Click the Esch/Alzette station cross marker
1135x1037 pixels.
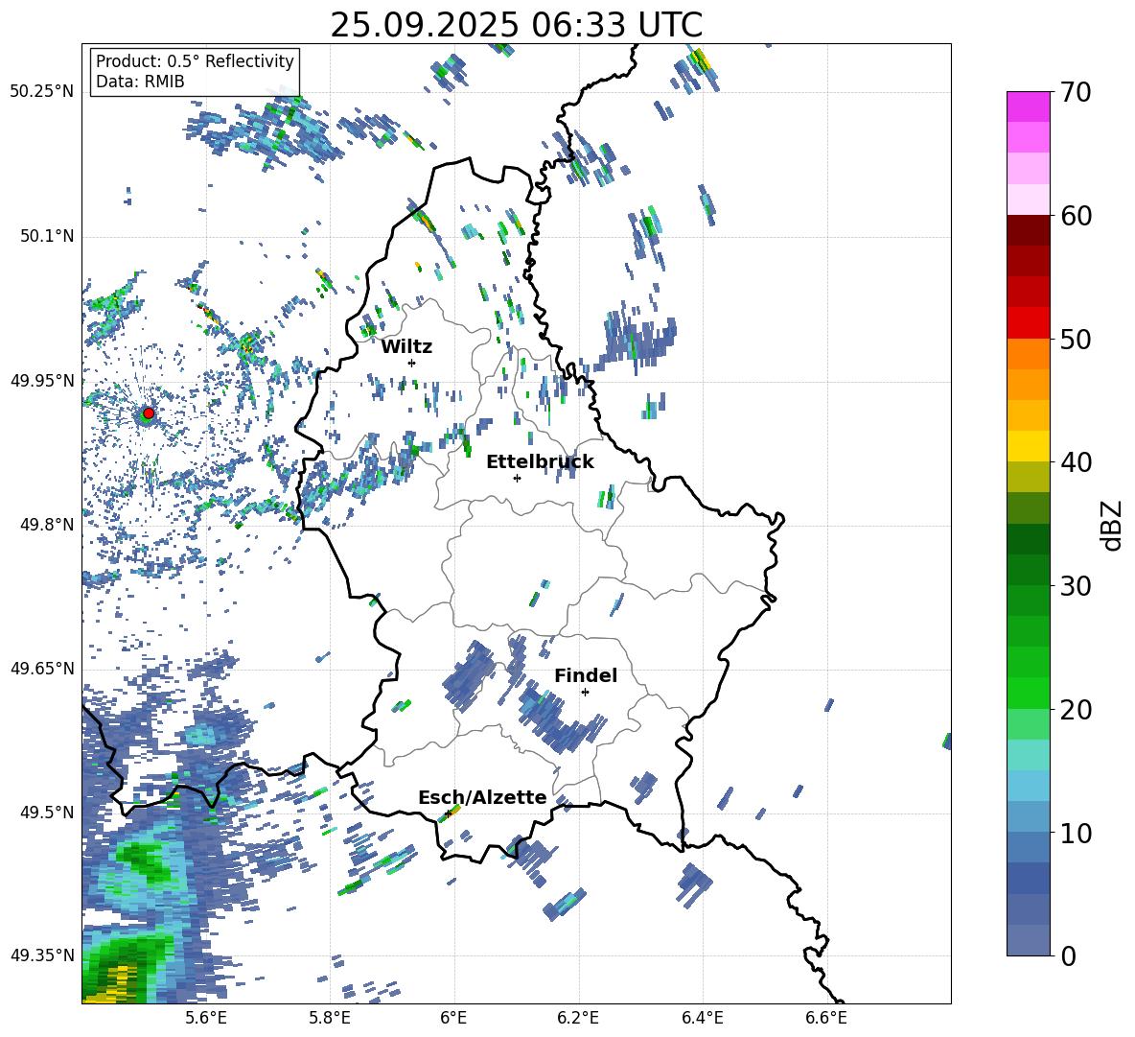[x=448, y=813]
